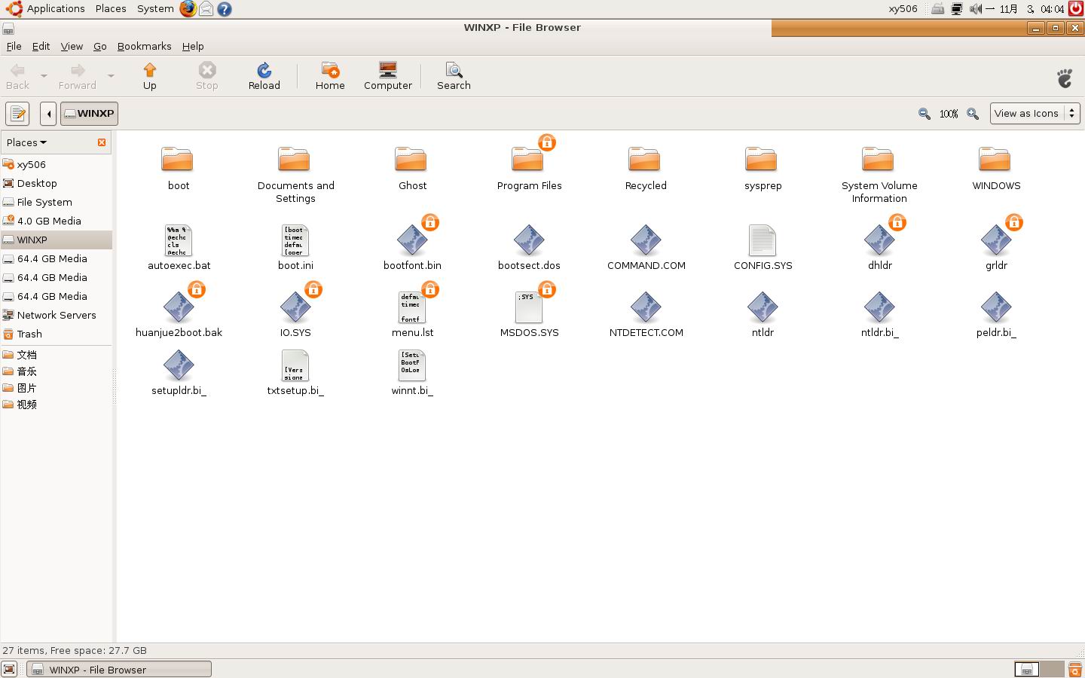Go up one folder level
This screenshot has height=678, width=1085.
tap(149, 76)
